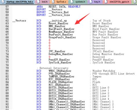Click the External Interrupts comment

(53, 68)
